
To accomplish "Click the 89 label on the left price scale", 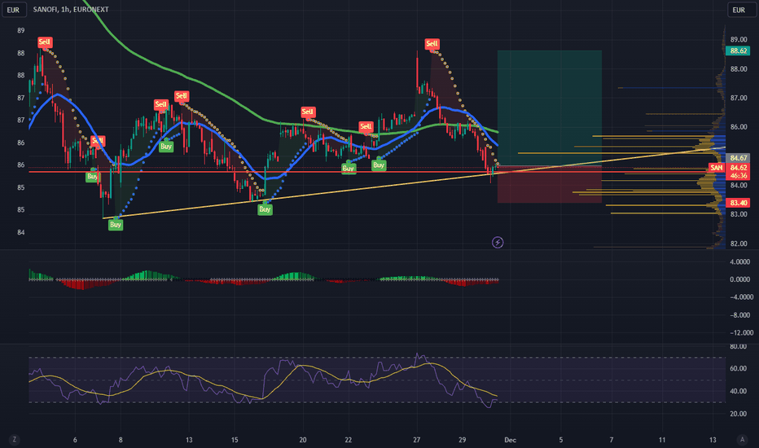I will click(x=21, y=30).
